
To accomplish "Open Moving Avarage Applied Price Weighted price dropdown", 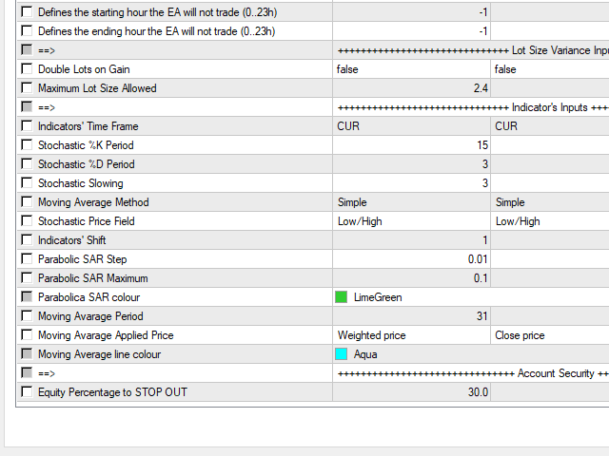I will point(411,335).
